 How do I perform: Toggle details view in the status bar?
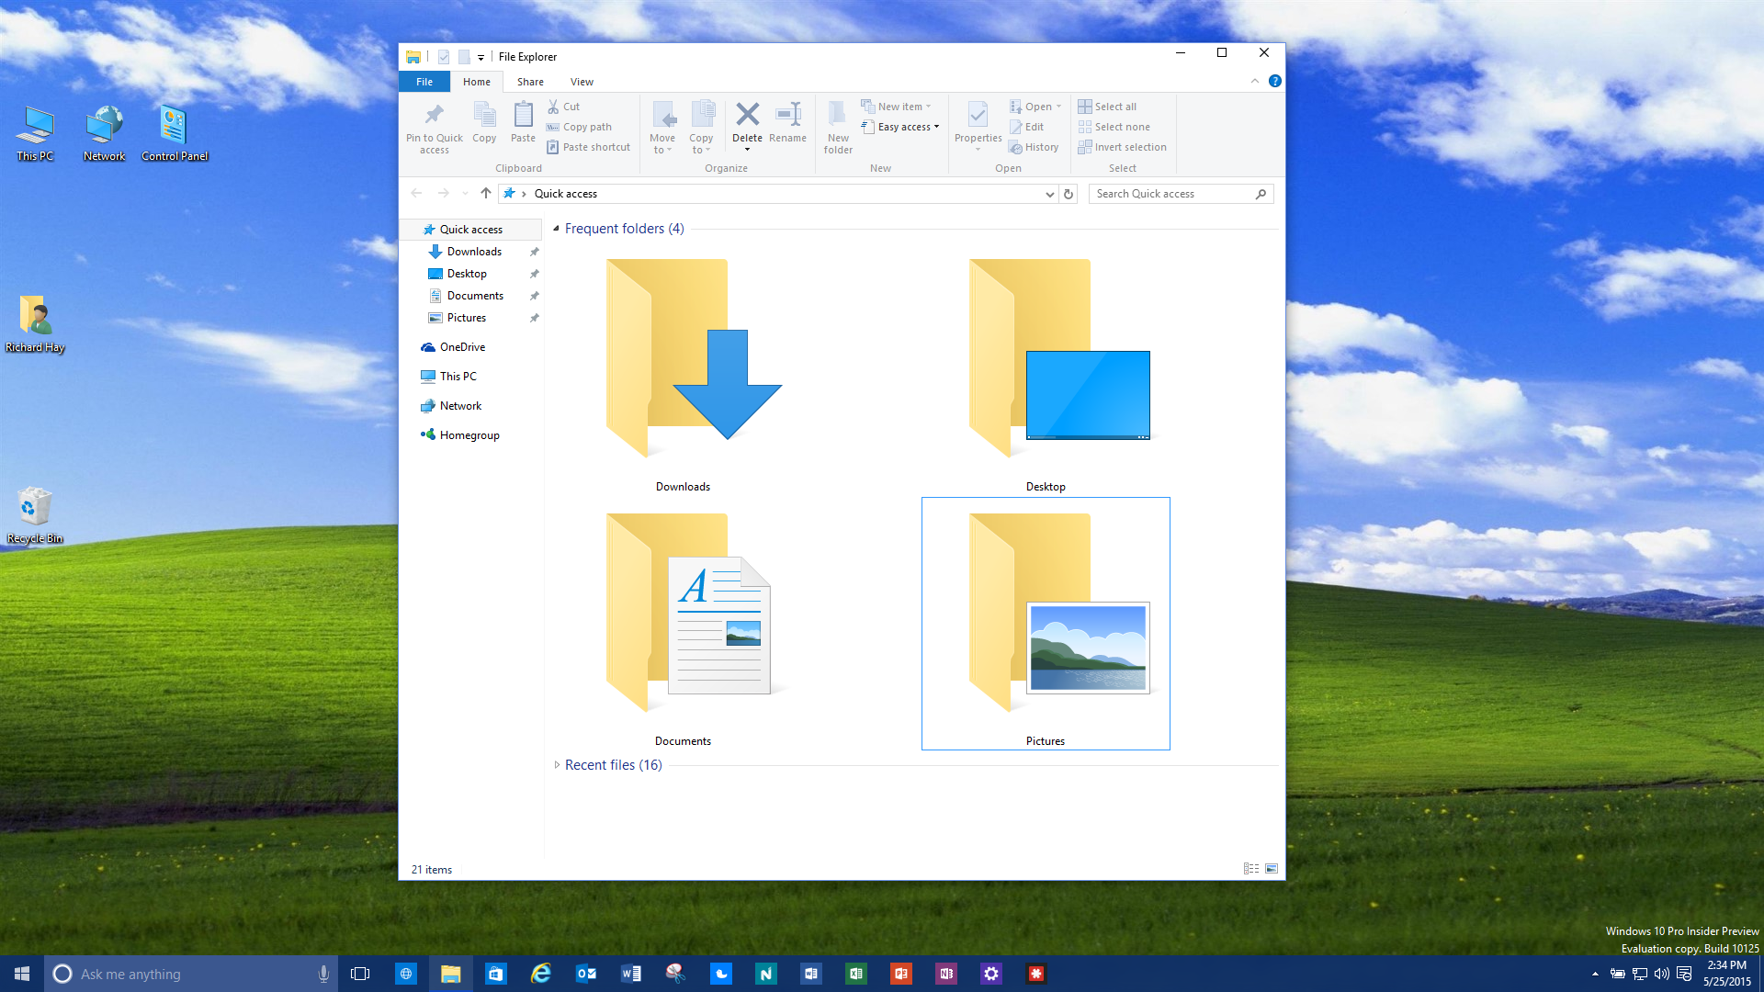click(x=1250, y=868)
